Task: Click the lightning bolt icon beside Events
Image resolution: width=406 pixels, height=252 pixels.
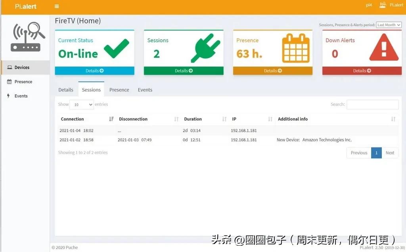Action: pos(9,96)
